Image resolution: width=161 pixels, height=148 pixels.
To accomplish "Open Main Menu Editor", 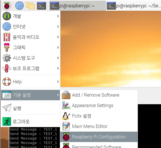I will pyautogui.click(x=99, y=126).
